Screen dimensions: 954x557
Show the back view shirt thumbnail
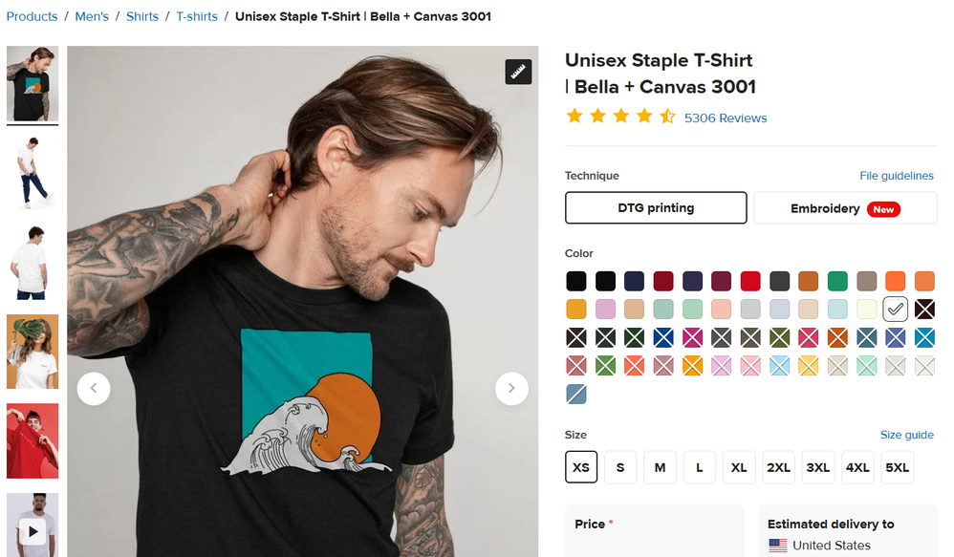point(33,263)
